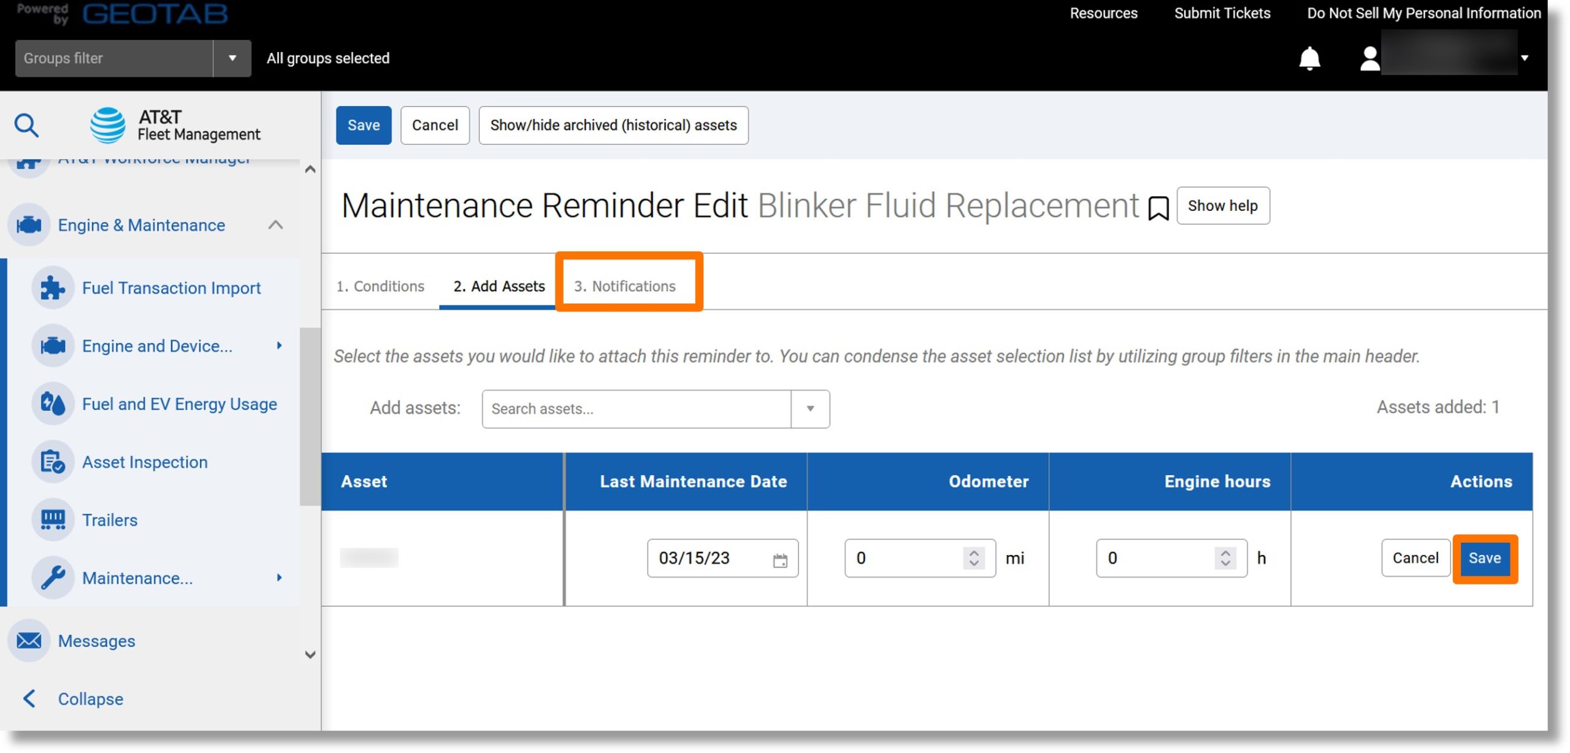Expand the Maintenance submenu arrow
This screenshot has width=1570, height=753.
point(279,578)
